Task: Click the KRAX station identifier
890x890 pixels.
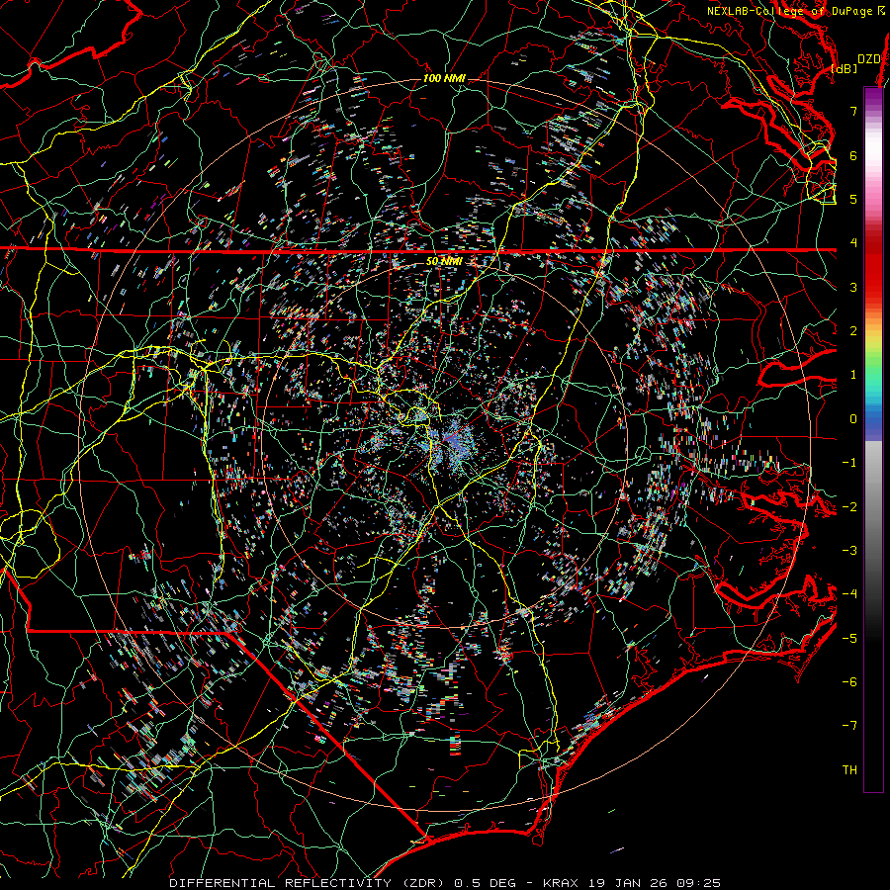Action: pos(562,883)
